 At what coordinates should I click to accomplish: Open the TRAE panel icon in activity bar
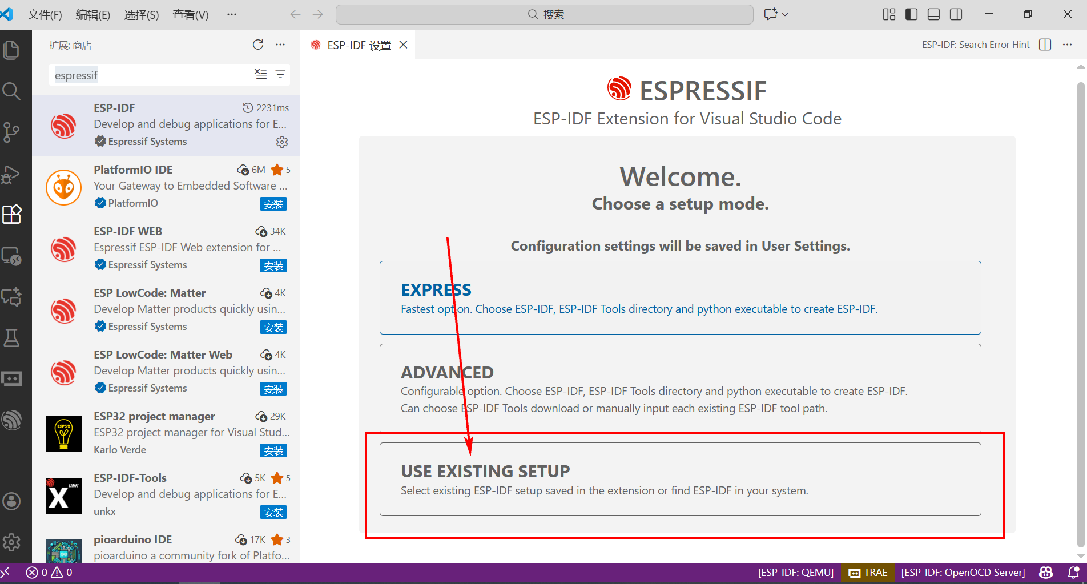click(x=11, y=379)
